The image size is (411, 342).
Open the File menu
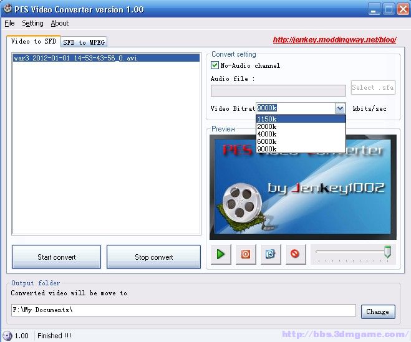point(10,23)
